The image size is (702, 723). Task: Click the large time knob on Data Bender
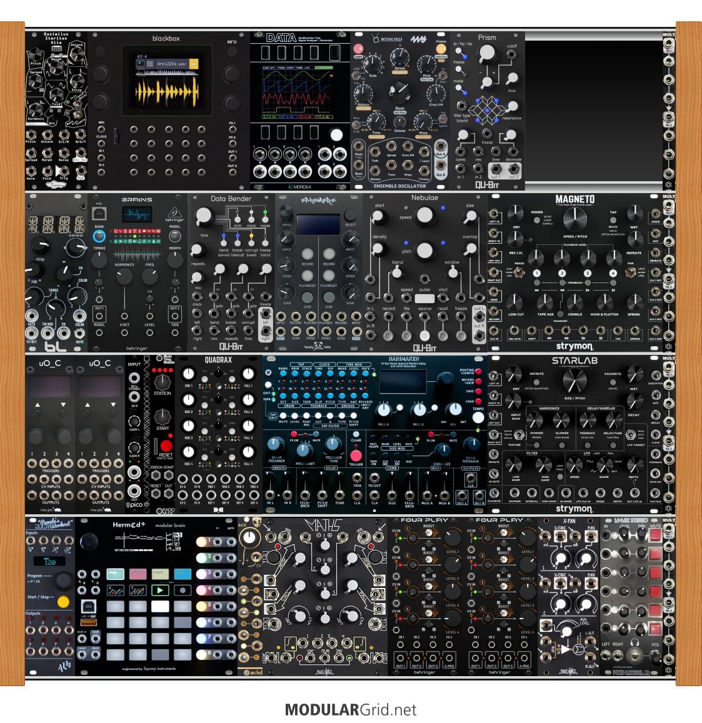click(x=203, y=216)
